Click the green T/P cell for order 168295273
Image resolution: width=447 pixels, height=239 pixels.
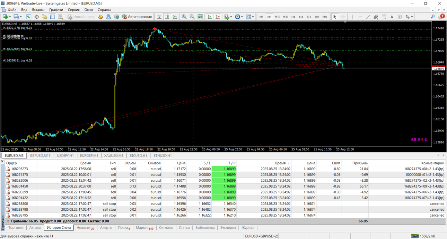(224, 169)
